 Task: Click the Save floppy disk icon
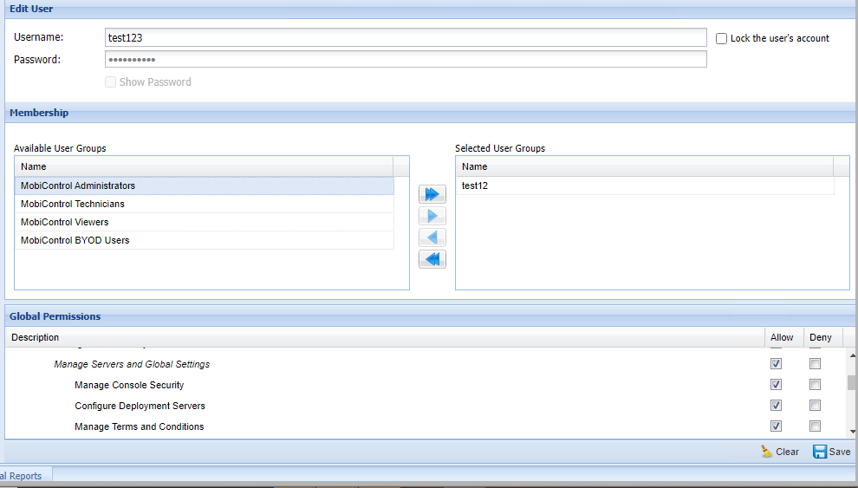(x=820, y=452)
